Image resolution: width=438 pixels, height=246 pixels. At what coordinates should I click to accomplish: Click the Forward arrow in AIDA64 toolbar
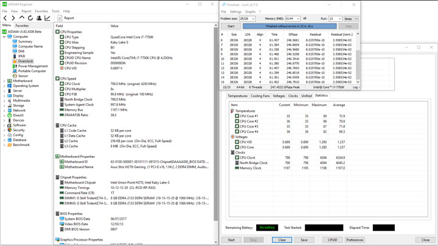[13, 18]
